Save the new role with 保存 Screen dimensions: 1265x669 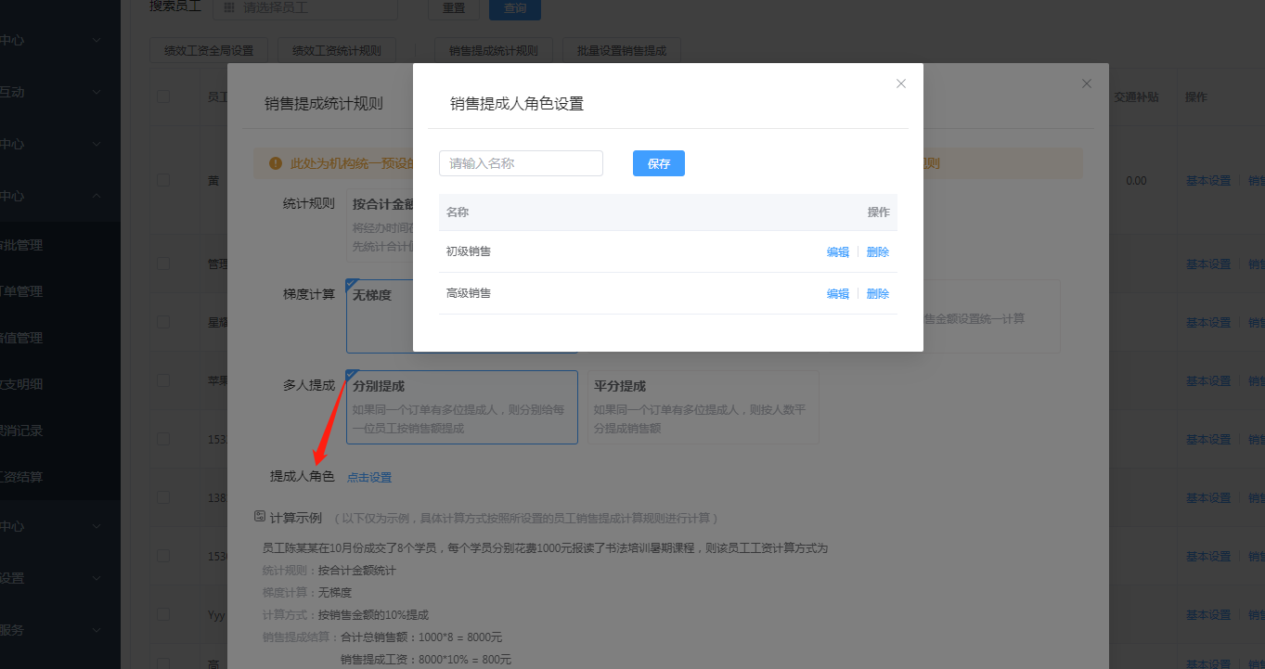[659, 163]
